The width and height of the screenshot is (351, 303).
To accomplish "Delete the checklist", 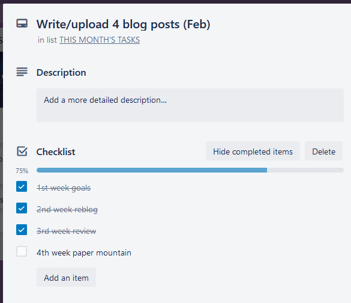I will 323,151.
